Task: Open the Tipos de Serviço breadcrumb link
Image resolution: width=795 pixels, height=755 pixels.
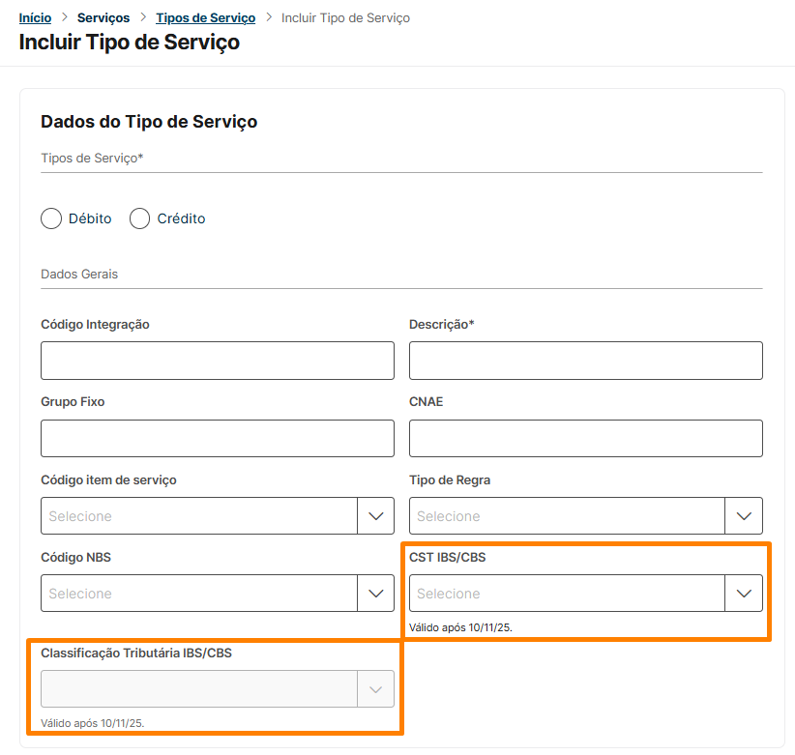Action: pos(206,18)
